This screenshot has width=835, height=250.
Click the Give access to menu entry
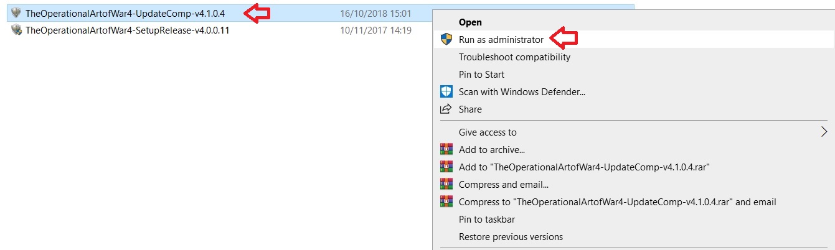coord(488,132)
